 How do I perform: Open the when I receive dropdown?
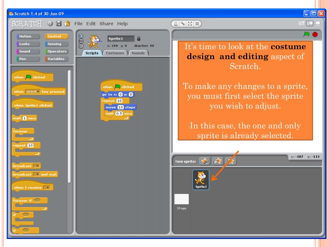47,188
